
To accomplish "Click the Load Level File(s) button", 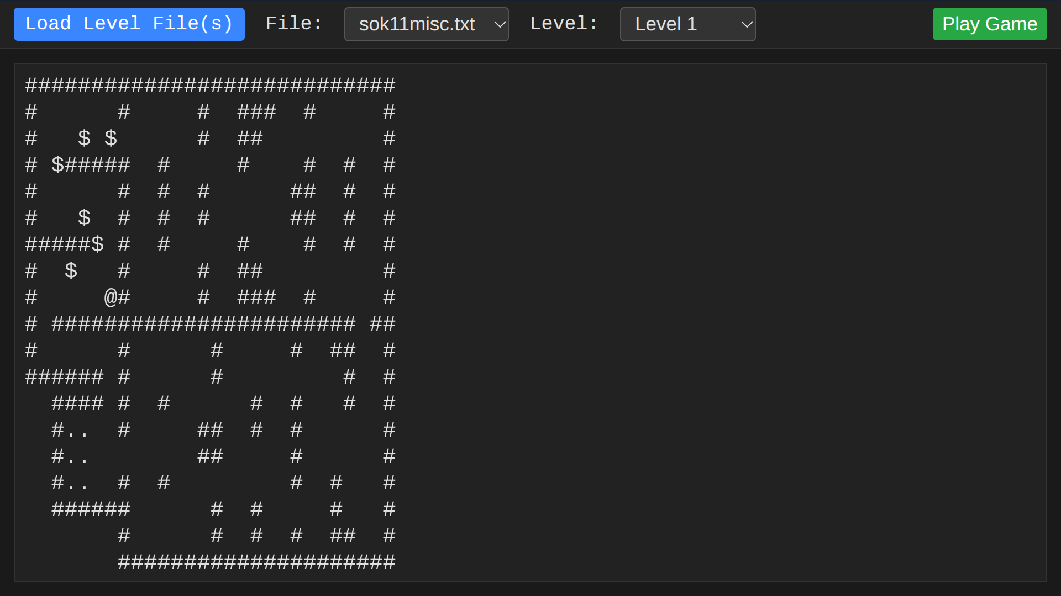I will tap(129, 24).
